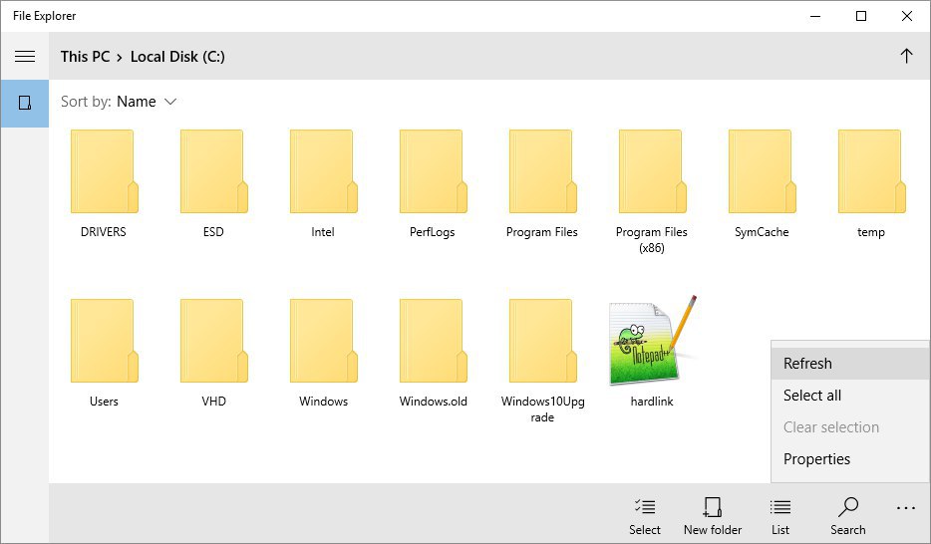Click the Select button in bottom bar
This screenshot has width=931, height=544.
click(x=645, y=516)
